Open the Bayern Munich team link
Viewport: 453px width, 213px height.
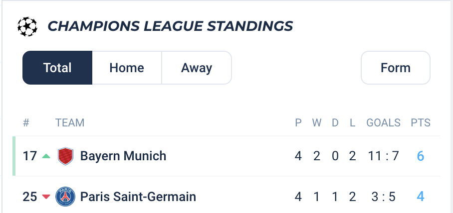(123, 156)
